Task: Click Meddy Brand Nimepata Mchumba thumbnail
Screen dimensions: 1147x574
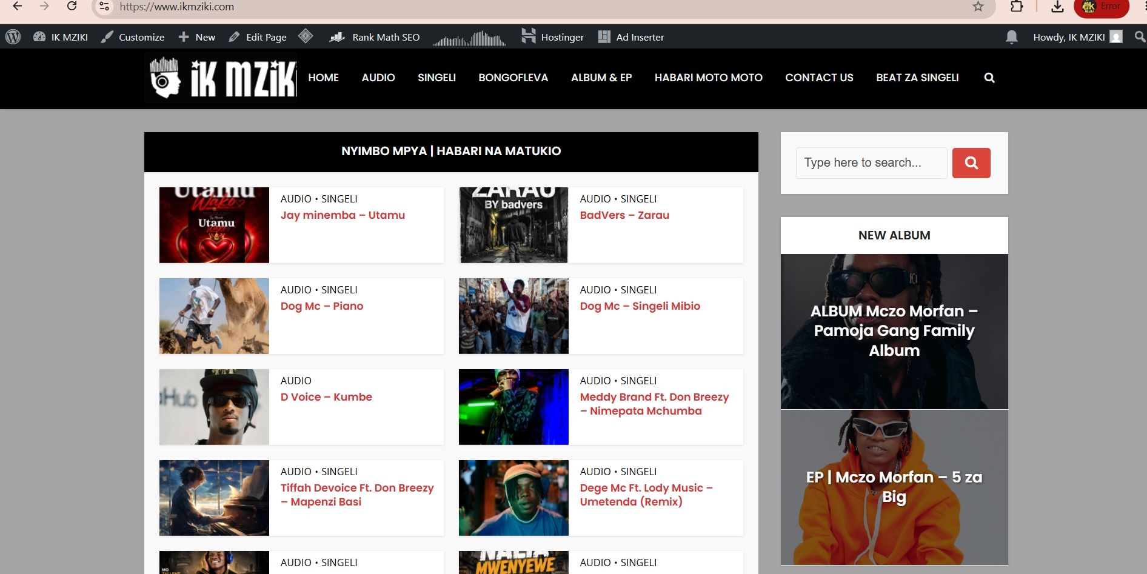Action: point(513,407)
